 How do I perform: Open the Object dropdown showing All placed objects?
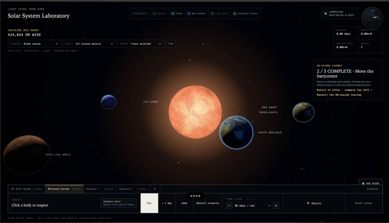click(x=89, y=44)
